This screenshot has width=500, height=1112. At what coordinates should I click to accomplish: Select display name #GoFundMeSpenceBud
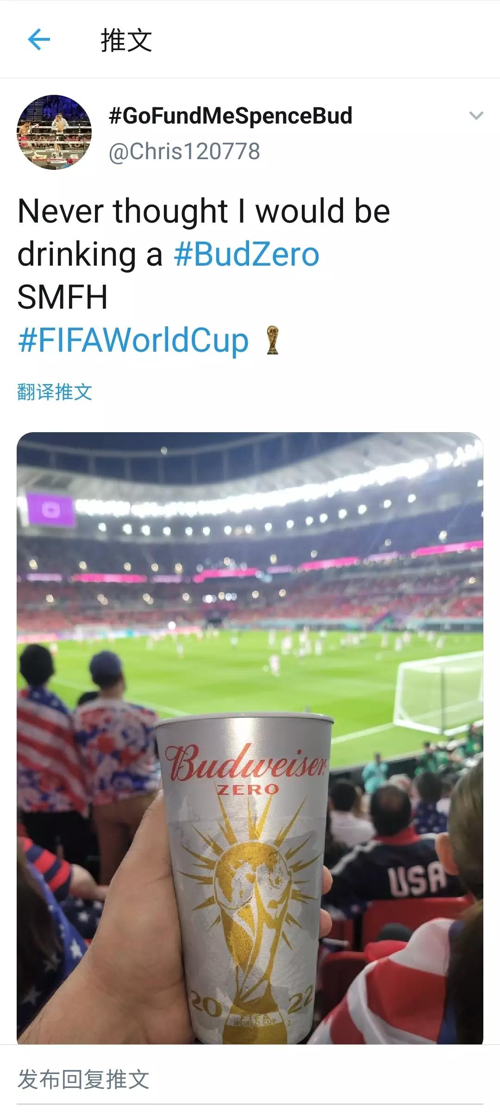click(231, 116)
